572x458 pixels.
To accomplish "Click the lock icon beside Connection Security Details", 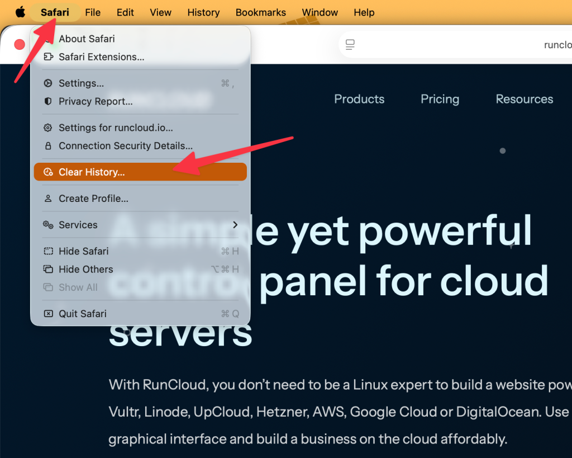I will (x=49, y=145).
